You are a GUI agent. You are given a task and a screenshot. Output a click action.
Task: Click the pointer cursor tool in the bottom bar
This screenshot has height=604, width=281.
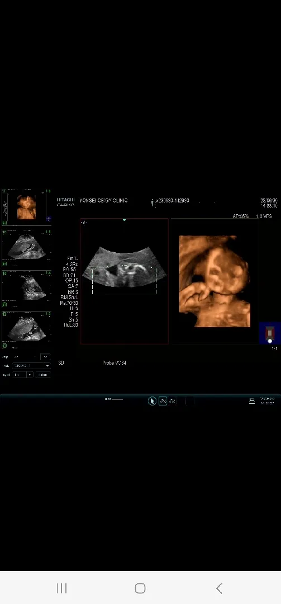152,401
